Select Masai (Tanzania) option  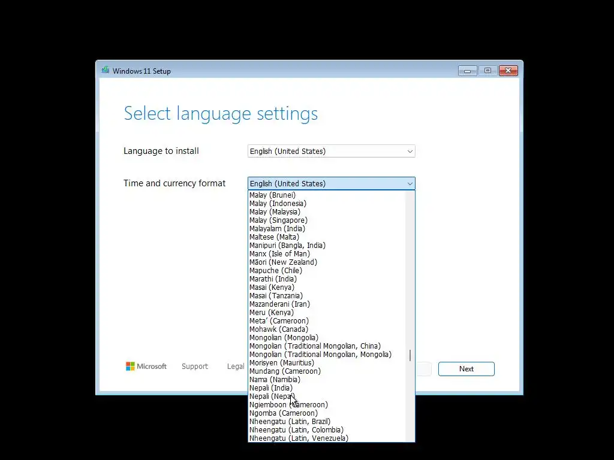click(327, 296)
